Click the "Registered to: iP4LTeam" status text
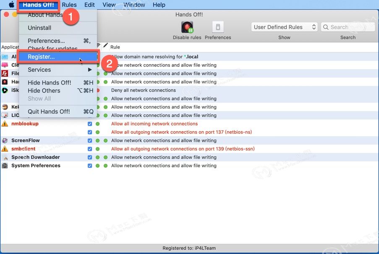The image size is (379, 254). point(189,248)
